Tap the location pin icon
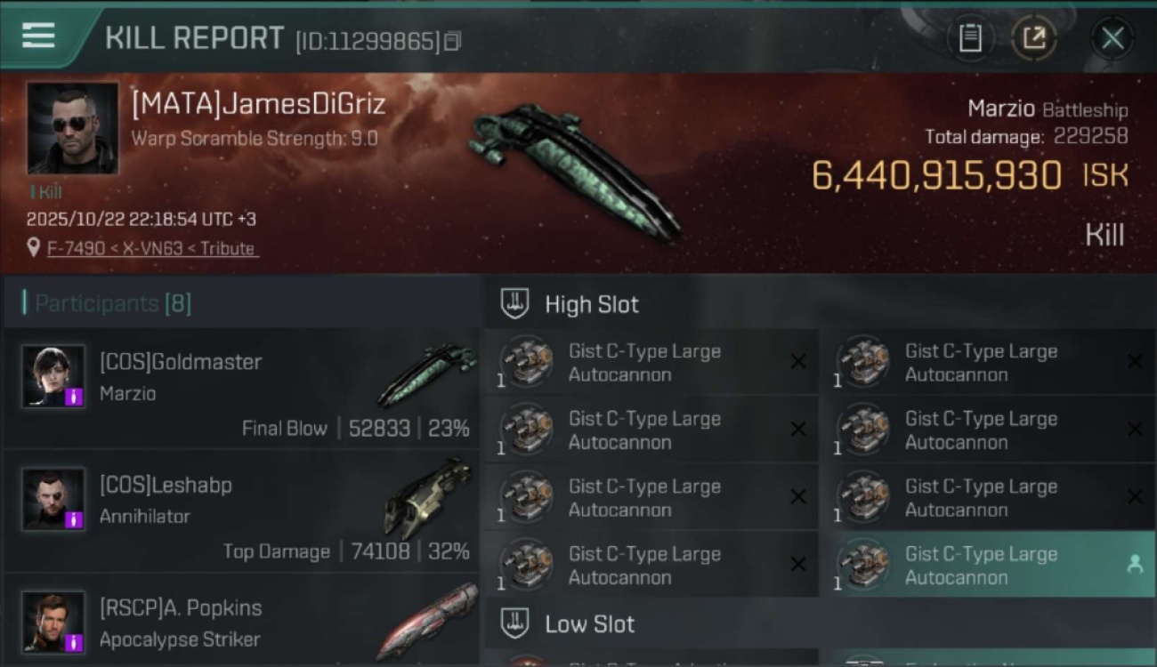 coord(34,248)
